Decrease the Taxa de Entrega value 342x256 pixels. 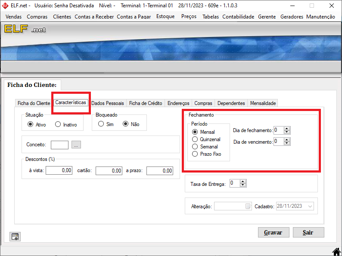pyautogui.click(x=243, y=185)
